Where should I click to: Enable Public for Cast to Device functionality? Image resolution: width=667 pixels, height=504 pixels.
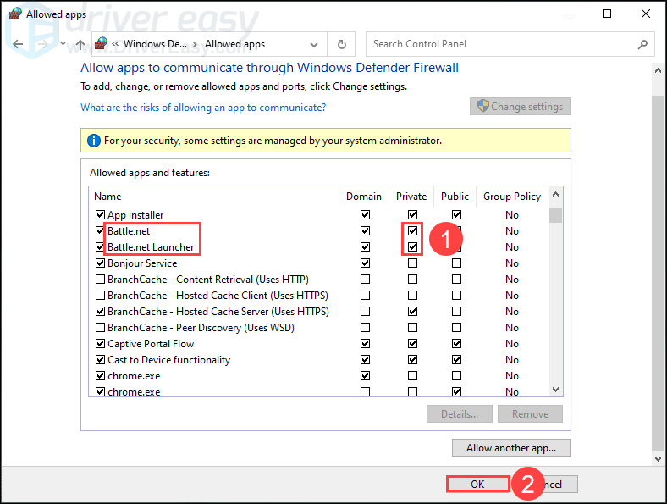pyautogui.click(x=456, y=360)
